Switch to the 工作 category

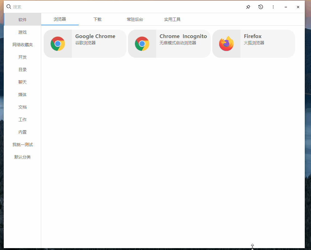pos(22,120)
